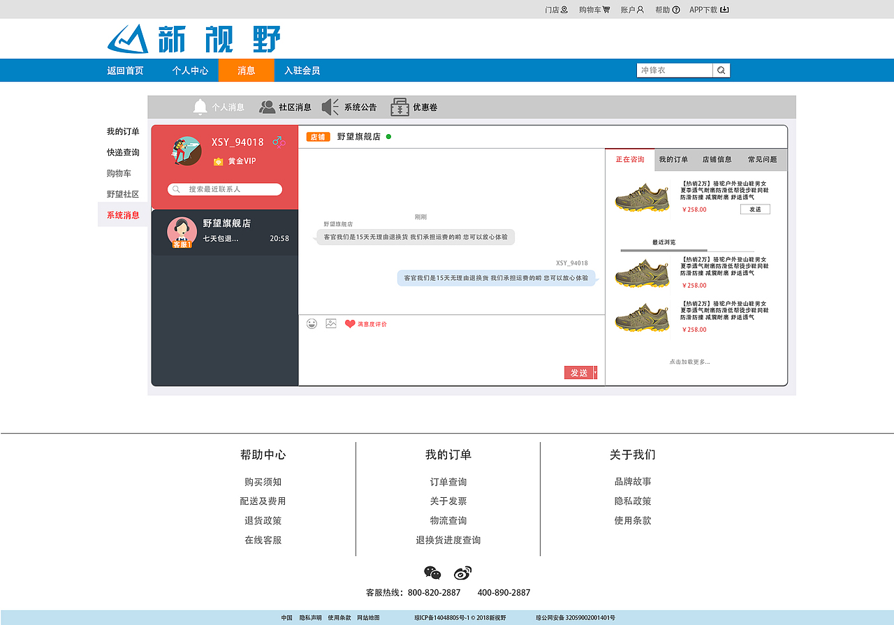Select the 消息 navigation tab
Screen dimensions: 894x625
tap(247, 71)
